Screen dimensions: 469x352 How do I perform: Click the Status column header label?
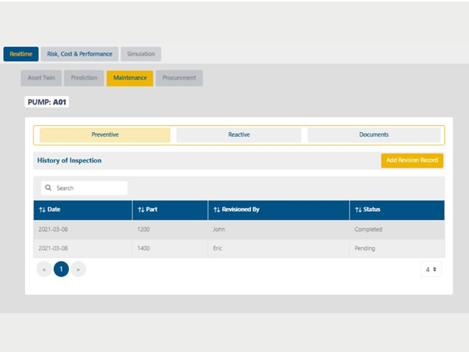coord(372,210)
